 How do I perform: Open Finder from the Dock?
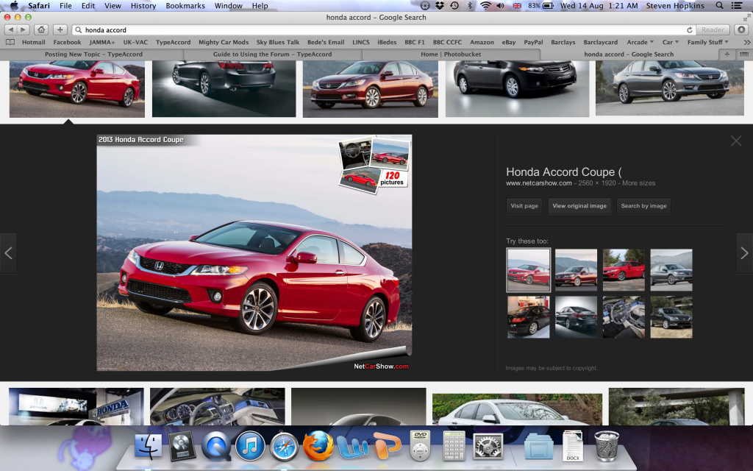coord(148,446)
